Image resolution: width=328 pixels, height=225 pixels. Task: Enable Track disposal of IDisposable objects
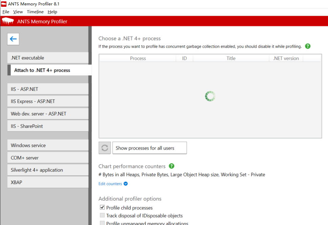[102, 215]
